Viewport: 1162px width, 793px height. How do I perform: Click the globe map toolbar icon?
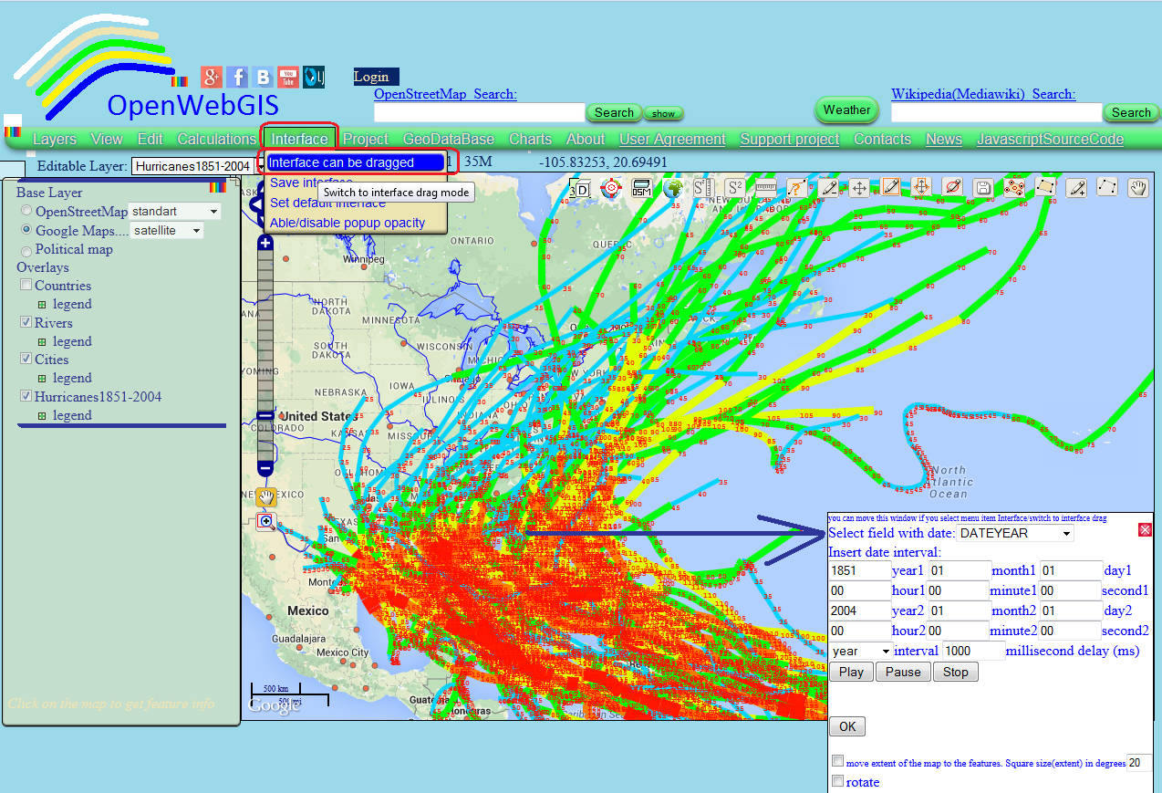pos(672,189)
